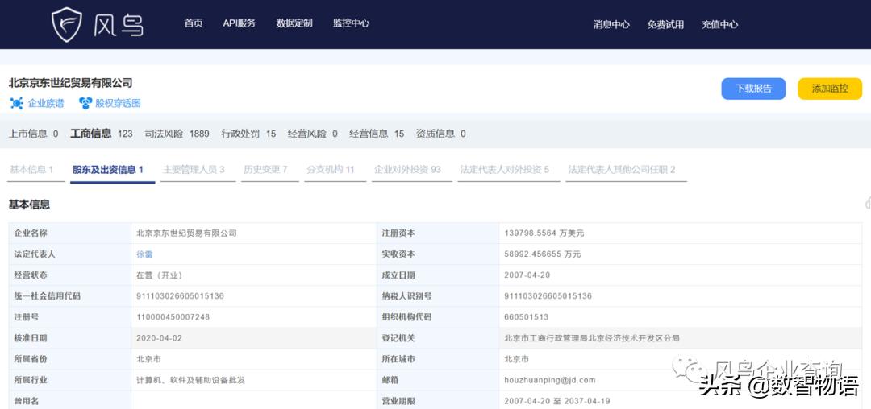Click 免费试用 in header
Image resolution: width=871 pixels, height=409 pixels.
tap(665, 25)
